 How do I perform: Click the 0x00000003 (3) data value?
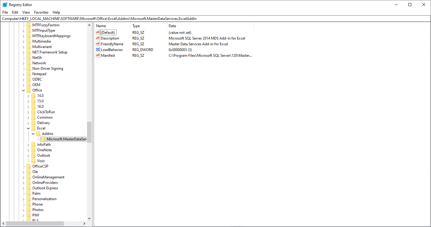click(180, 50)
